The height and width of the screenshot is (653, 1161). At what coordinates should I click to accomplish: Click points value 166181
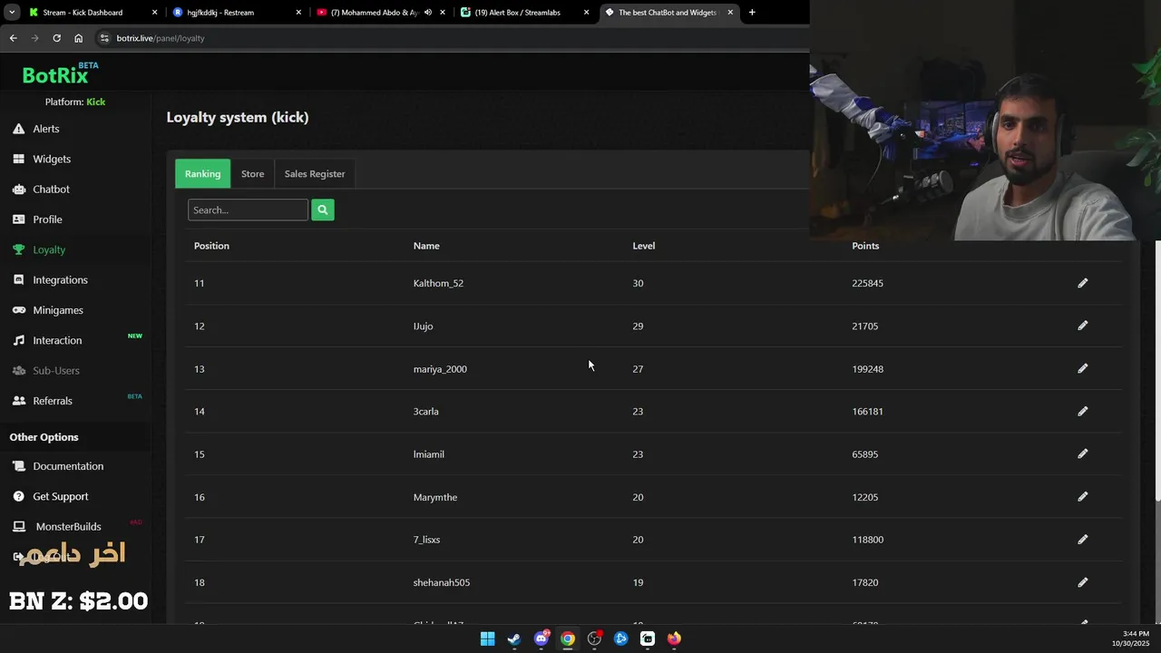pos(867,411)
